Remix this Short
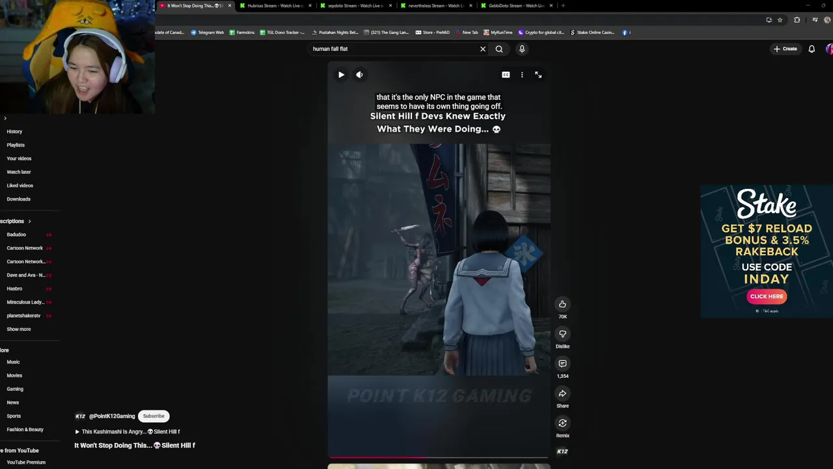Viewport: 833px width, 469px height. coord(562,423)
